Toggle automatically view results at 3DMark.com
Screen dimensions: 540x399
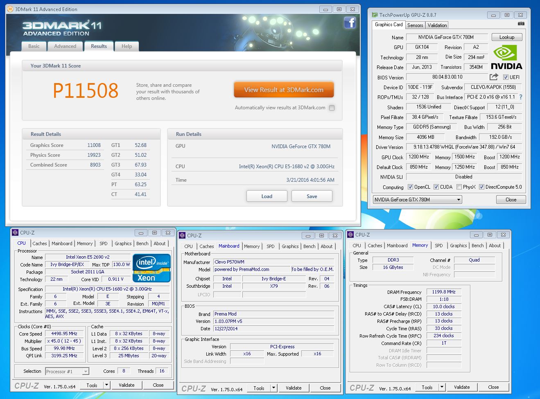(x=332, y=108)
